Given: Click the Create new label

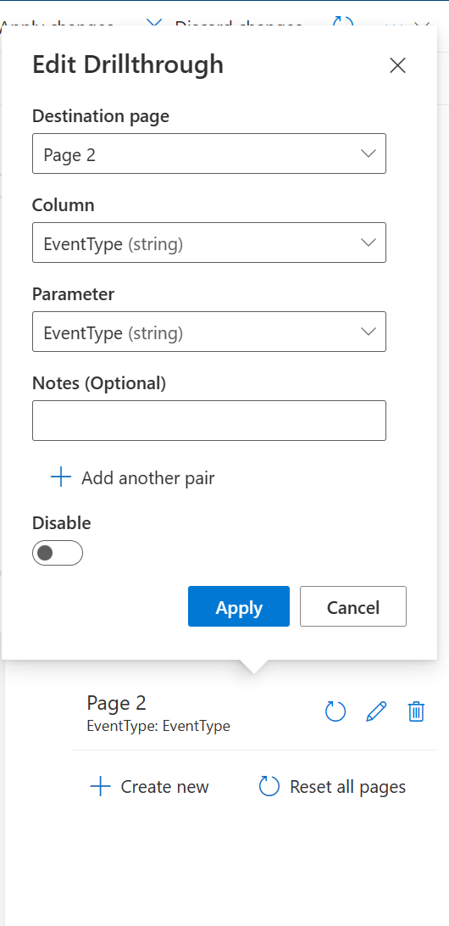Looking at the screenshot, I should coord(164,787).
